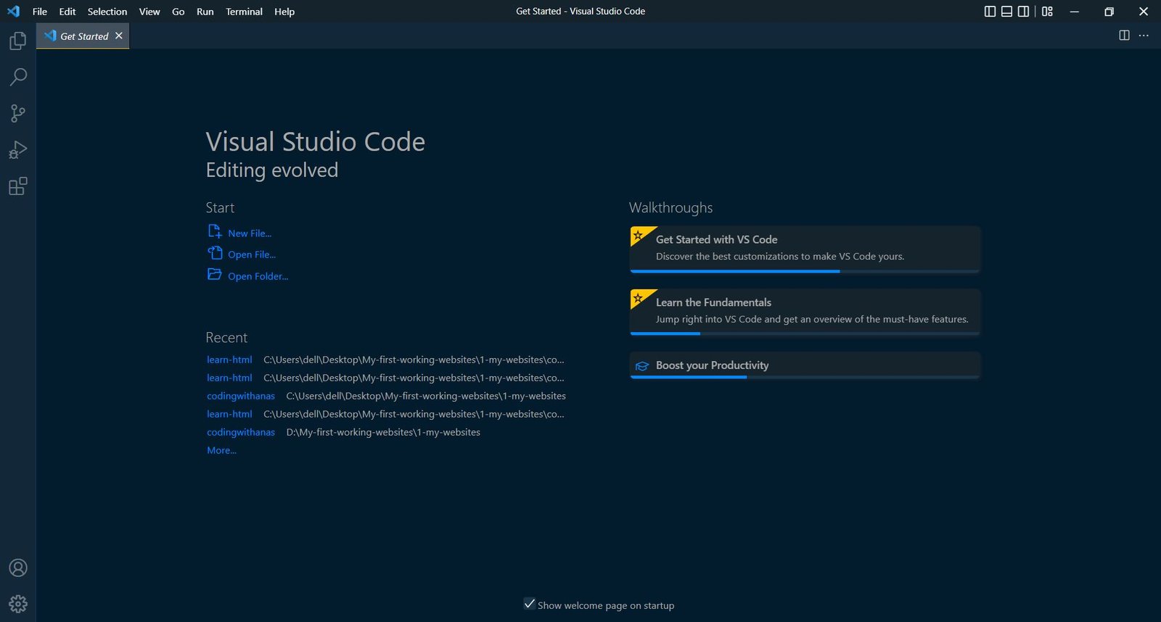
Task: Click star badge on Get Started with VS Code
Action: pyautogui.click(x=639, y=236)
